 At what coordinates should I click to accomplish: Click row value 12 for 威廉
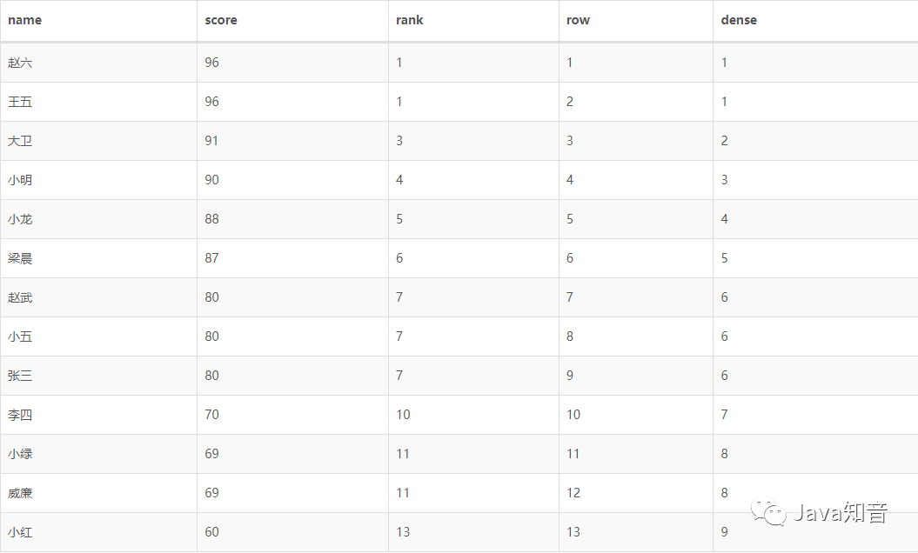click(x=573, y=493)
